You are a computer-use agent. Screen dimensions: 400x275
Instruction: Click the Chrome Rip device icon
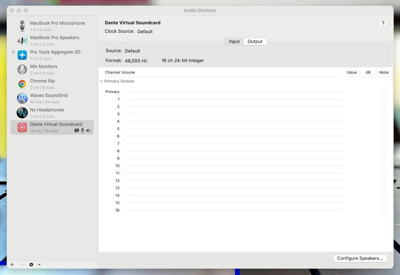pyautogui.click(x=22, y=84)
